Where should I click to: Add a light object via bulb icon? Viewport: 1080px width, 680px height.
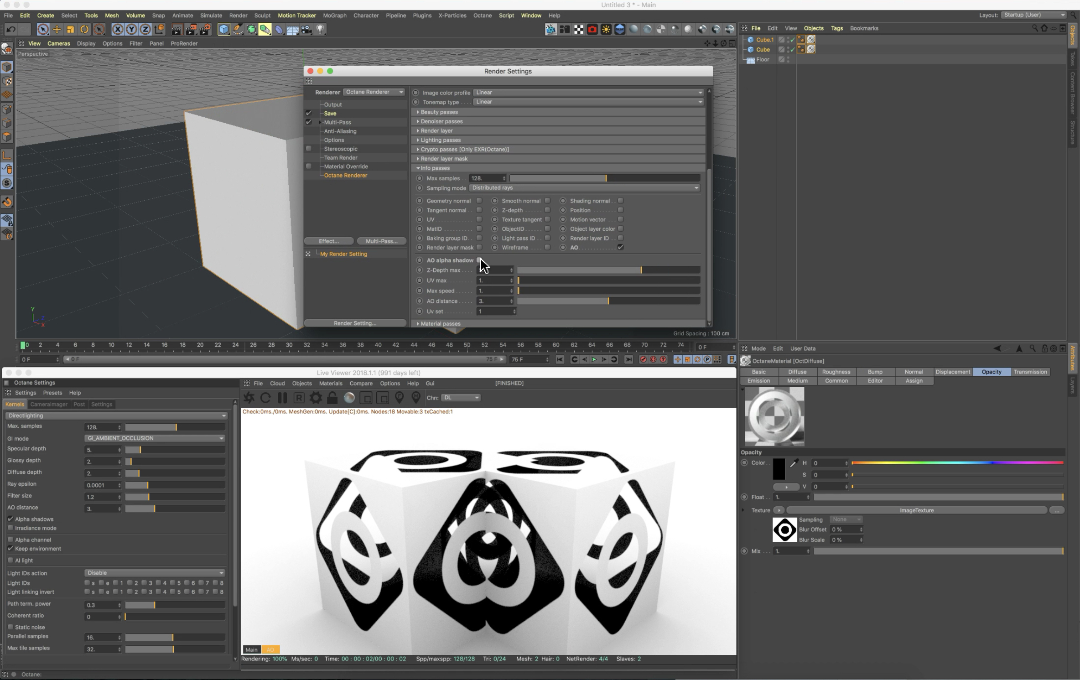pyautogui.click(x=321, y=30)
